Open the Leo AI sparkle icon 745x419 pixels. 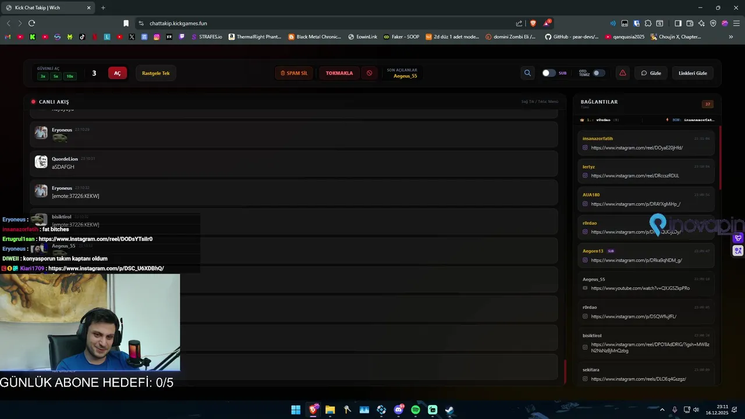coord(701,23)
